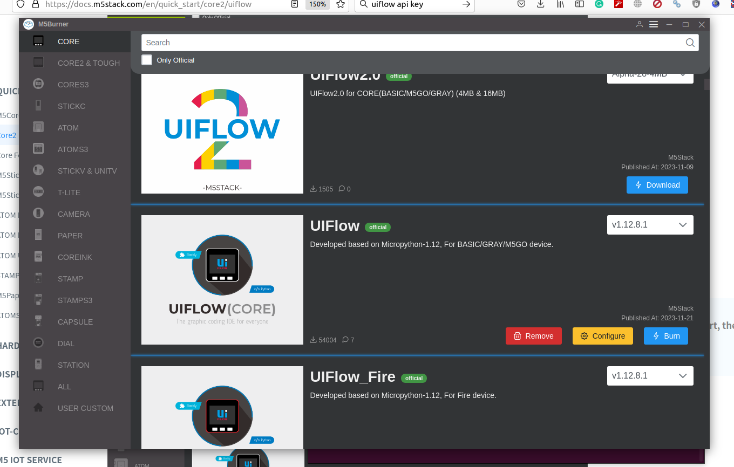Viewport: 734px width, 467px height.
Task: Click the UIFlow_Fire firmware thumbnail
Action: (222, 407)
